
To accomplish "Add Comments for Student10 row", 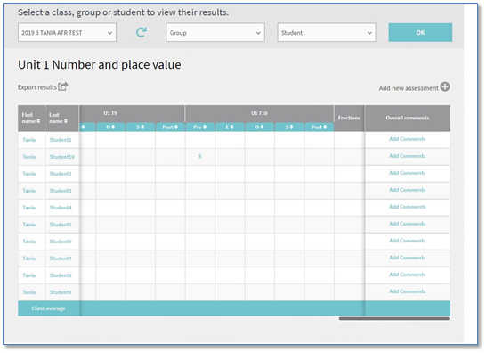I will tap(408, 156).
